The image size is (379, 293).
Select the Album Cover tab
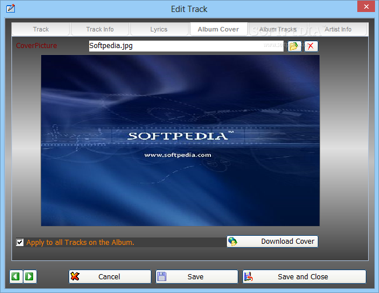(x=218, y=29)
